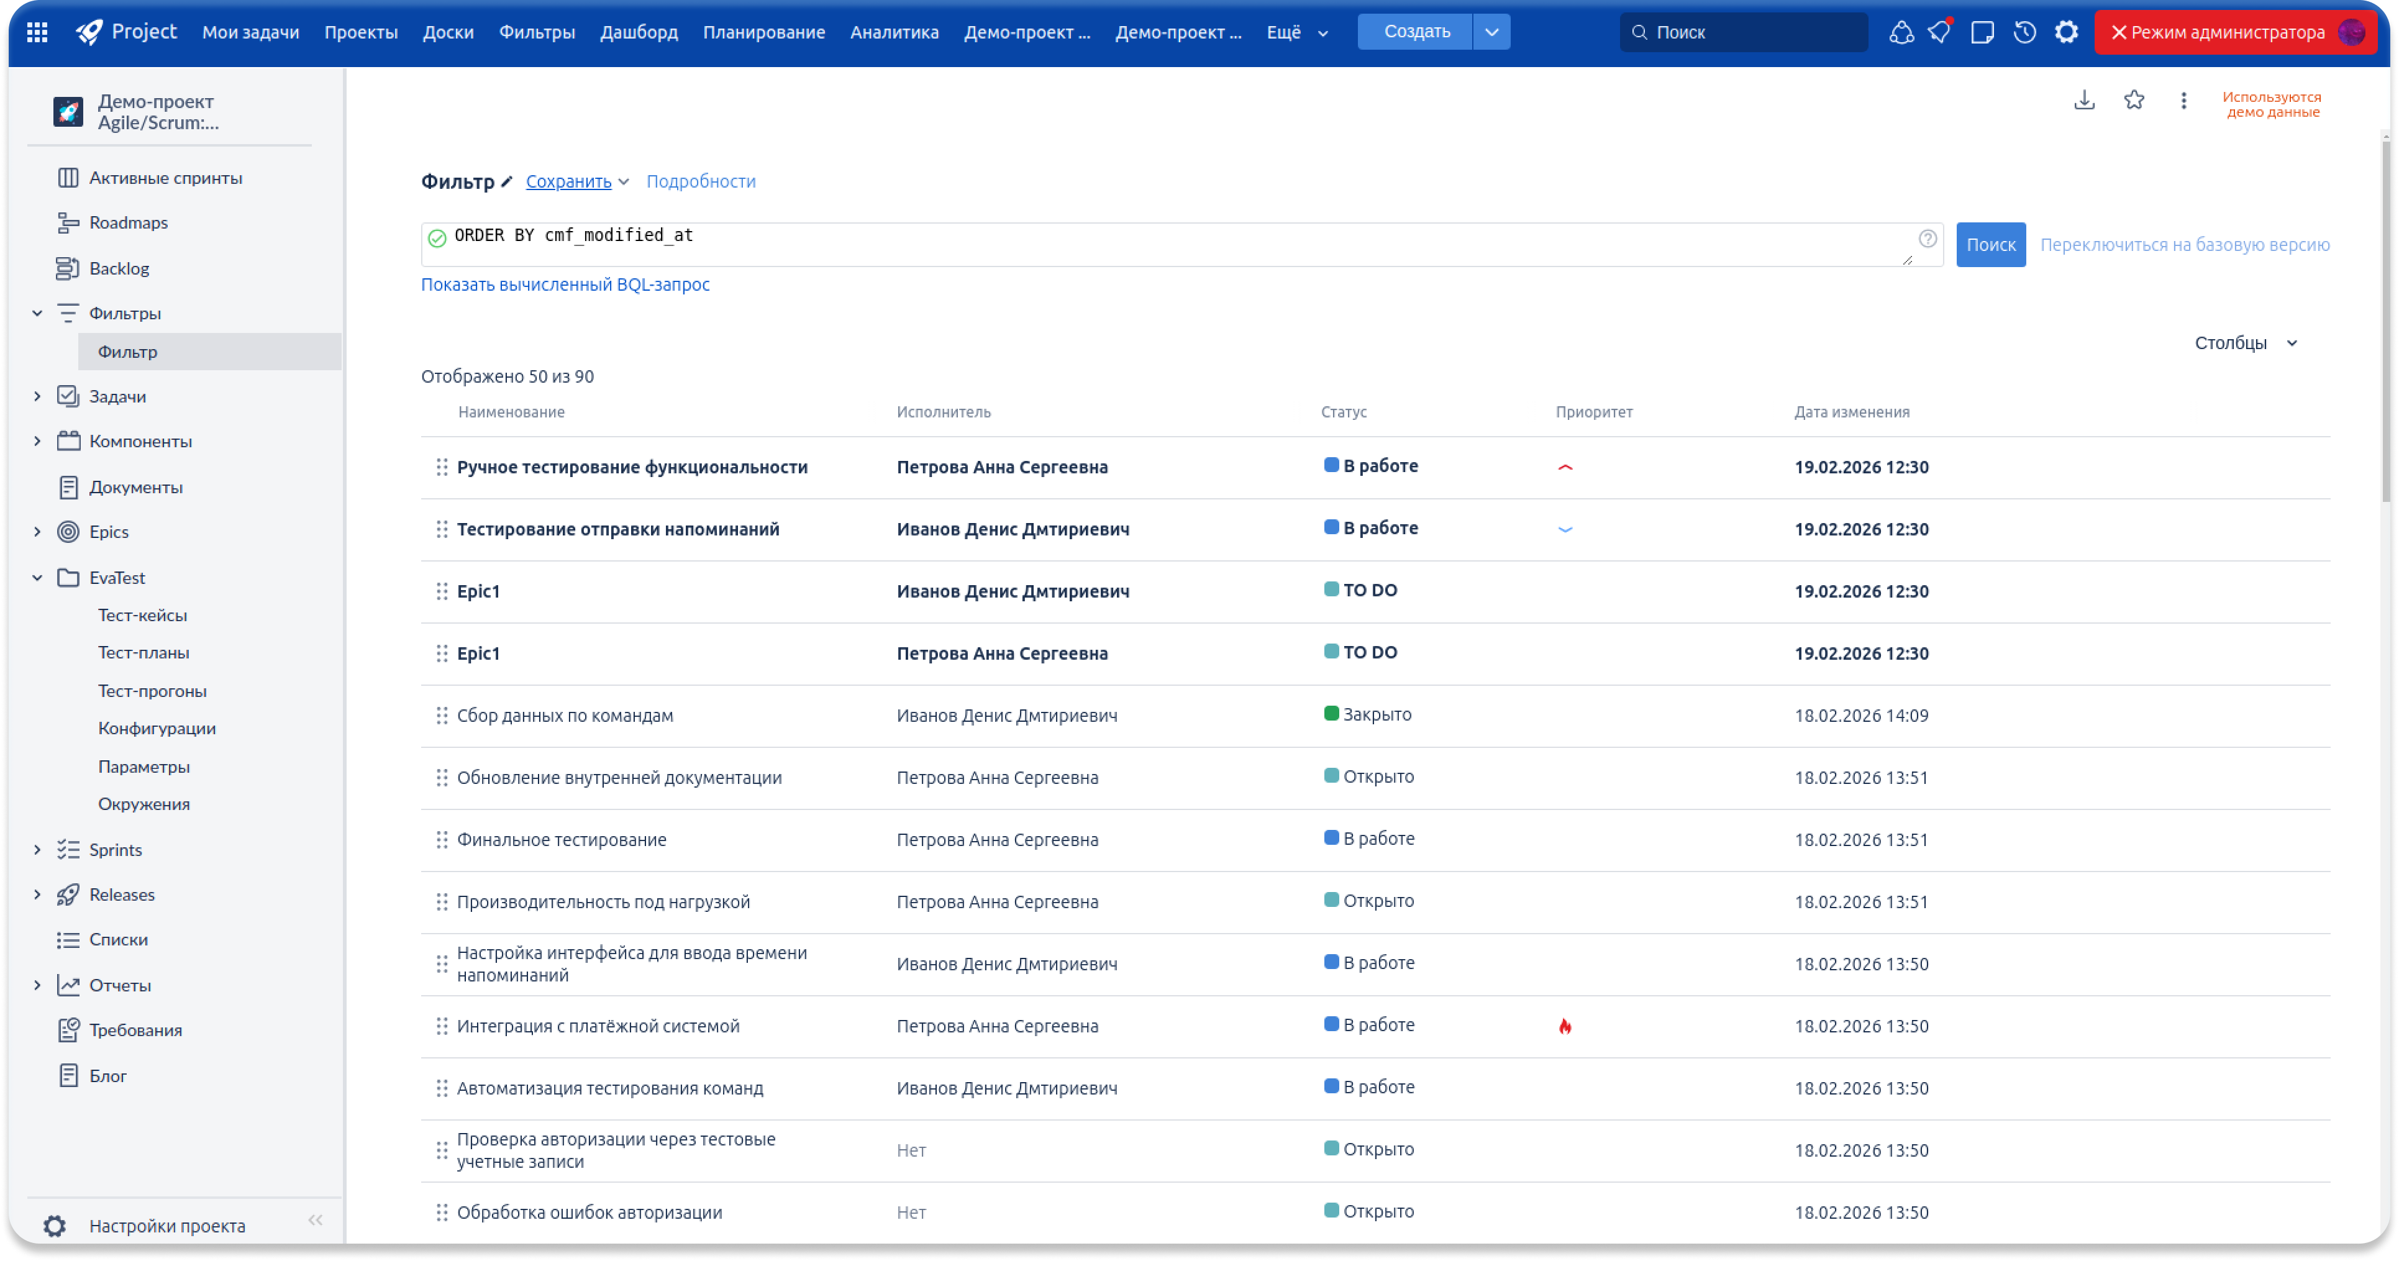2399x1261 pixels.
Task: Click the pencil icon to rename filter
Action: [x=507, y=181]
